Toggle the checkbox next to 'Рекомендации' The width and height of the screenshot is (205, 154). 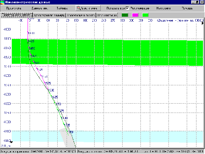(x=127, y=8)
